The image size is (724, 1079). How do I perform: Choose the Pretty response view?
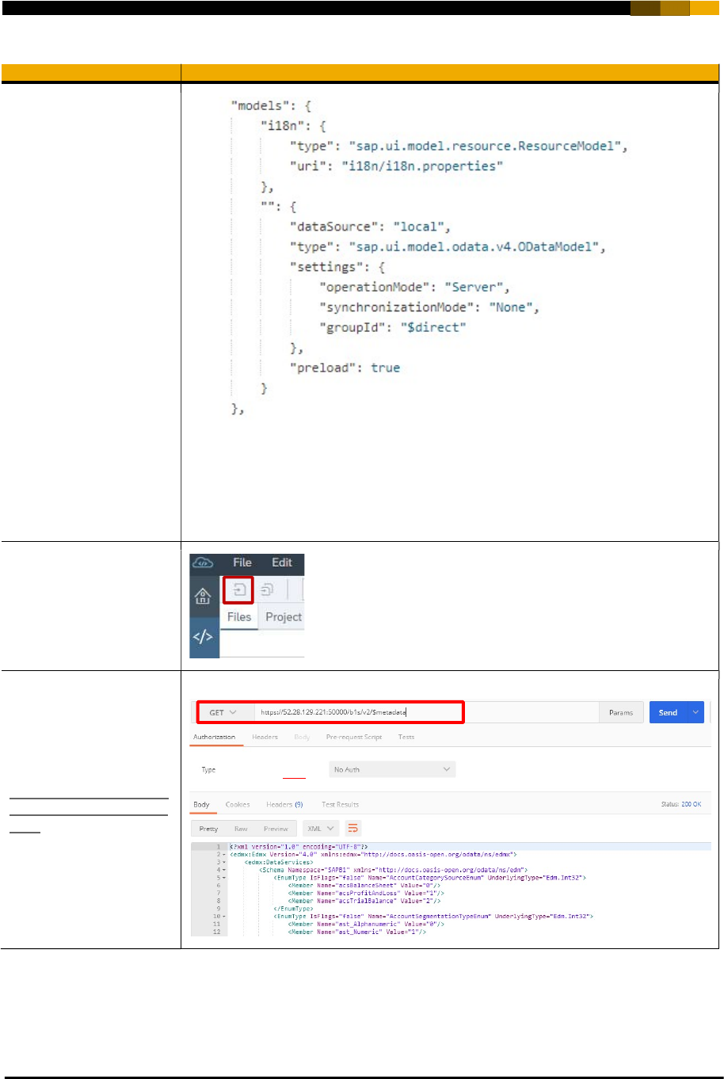(x=208, y=829)
